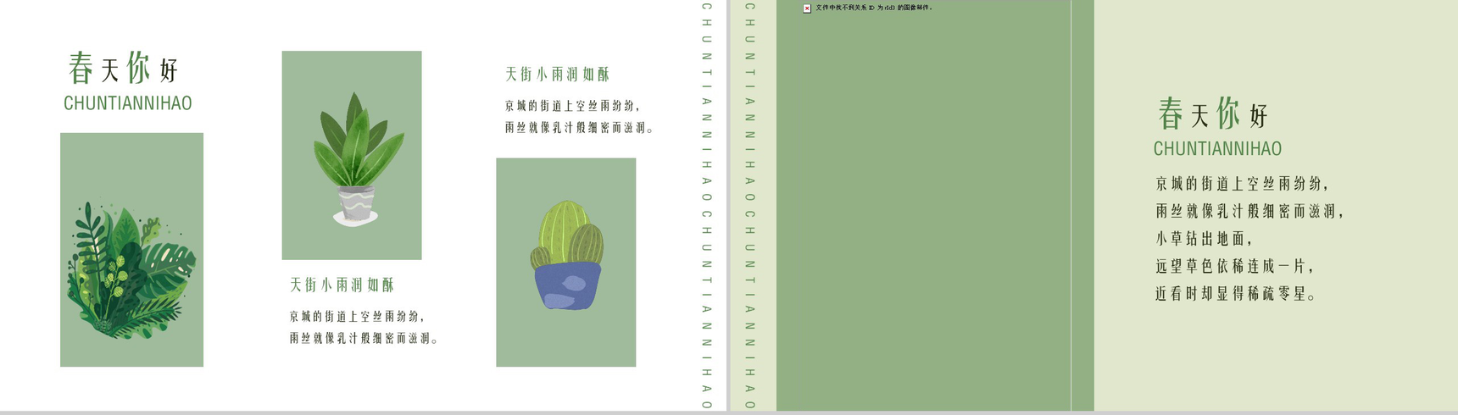Click the 春天你好 title on the light green panel
1458x415 pixels.
[x=1214, y=113]
